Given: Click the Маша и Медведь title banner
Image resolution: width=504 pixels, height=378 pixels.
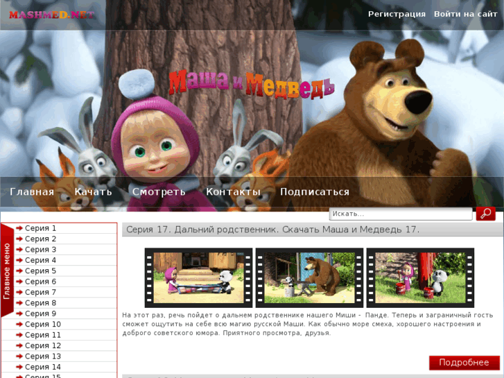Looking at the screenshot, I should pos(252,84).
